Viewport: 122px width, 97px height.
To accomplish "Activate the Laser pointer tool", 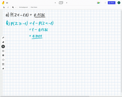I will click(x=3, y=69).
